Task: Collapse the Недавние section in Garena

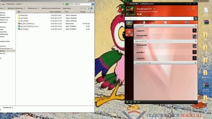Action: click(x=196, y=26)
